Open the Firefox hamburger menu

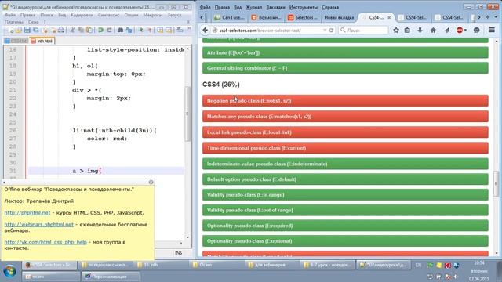492,30
